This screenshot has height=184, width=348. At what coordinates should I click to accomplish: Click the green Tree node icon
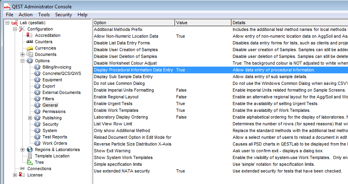(x=30, y=163)
